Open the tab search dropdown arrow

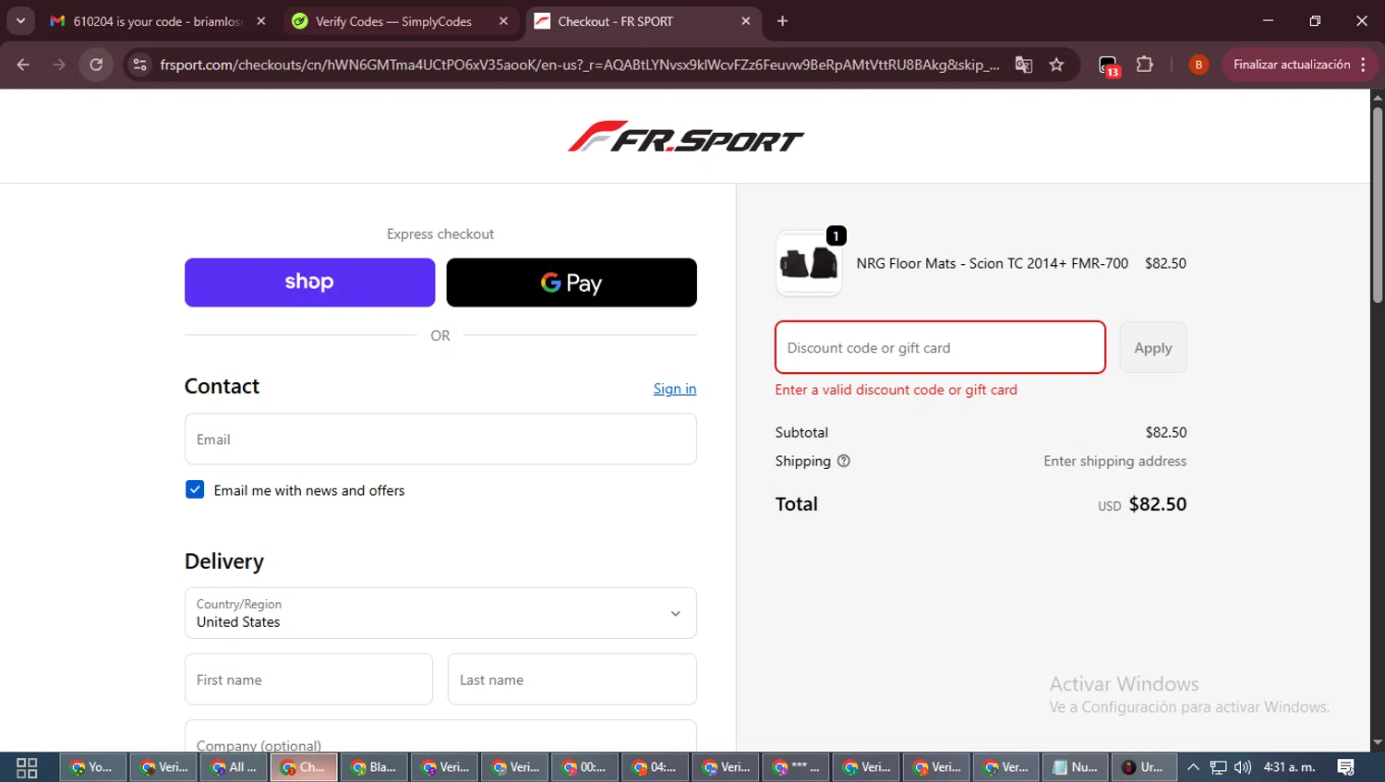point(20,21)
